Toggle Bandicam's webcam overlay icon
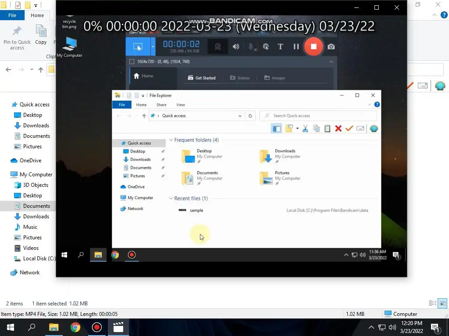The image size is (449, 336). click(217, 46)
